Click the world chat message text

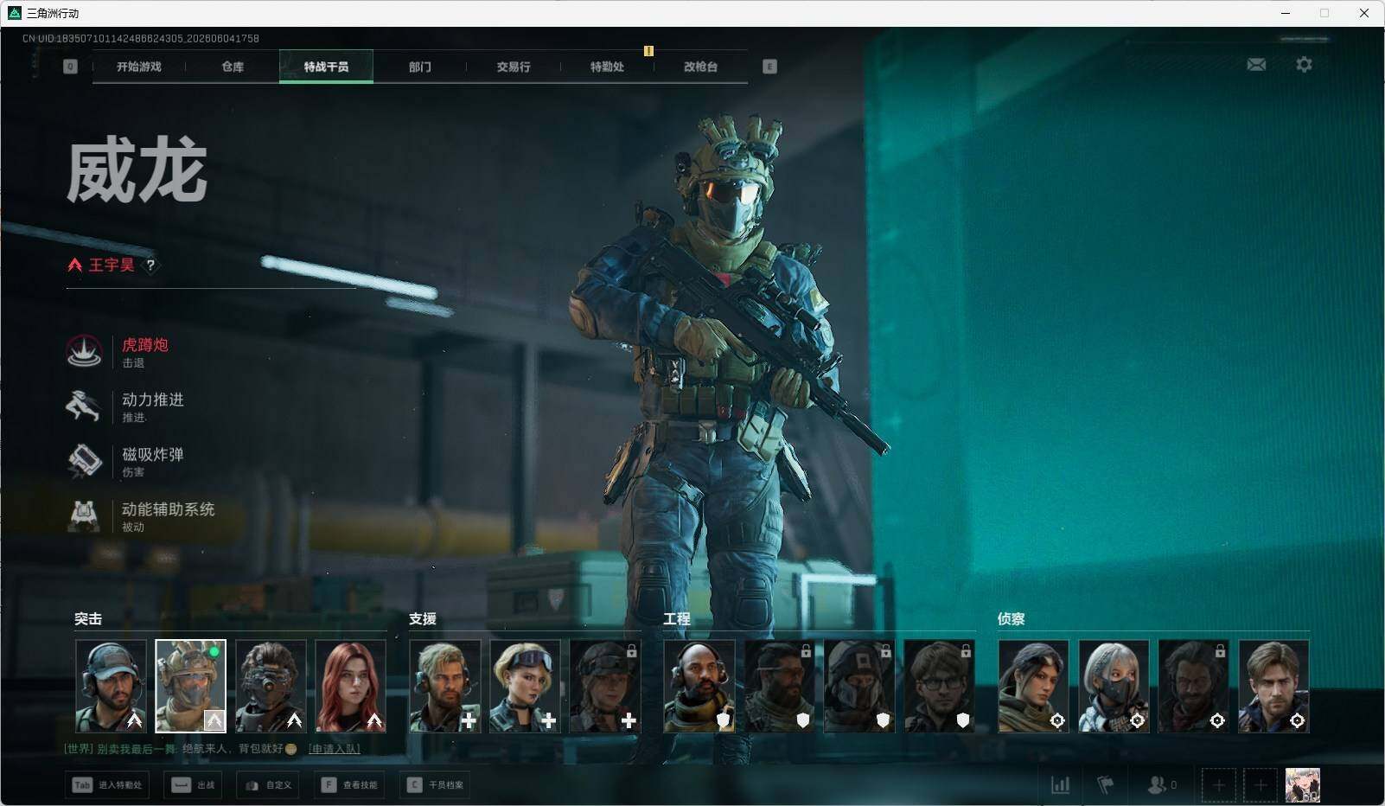tap(180, 749)
